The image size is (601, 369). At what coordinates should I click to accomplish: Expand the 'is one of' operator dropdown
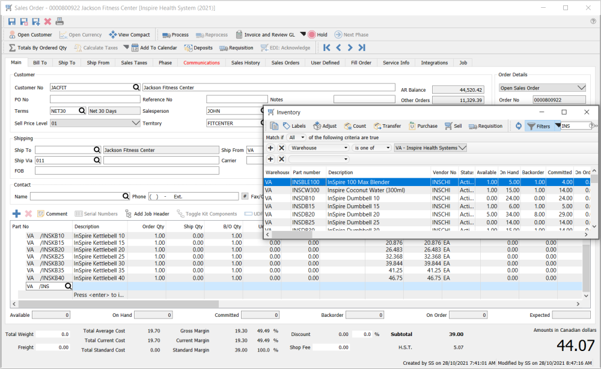pyautogui.click(x=371, y=148)
